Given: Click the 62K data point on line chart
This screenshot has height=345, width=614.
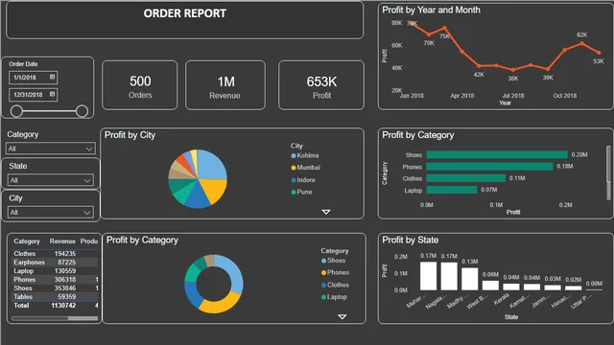Looking at the screenshot, I should [582, 44].
